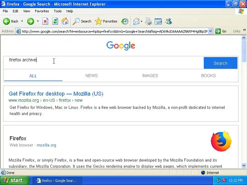Viewport: 247px width, 185px height.
Task: Expand the address bar dropdown
Action: click(211, 31)
